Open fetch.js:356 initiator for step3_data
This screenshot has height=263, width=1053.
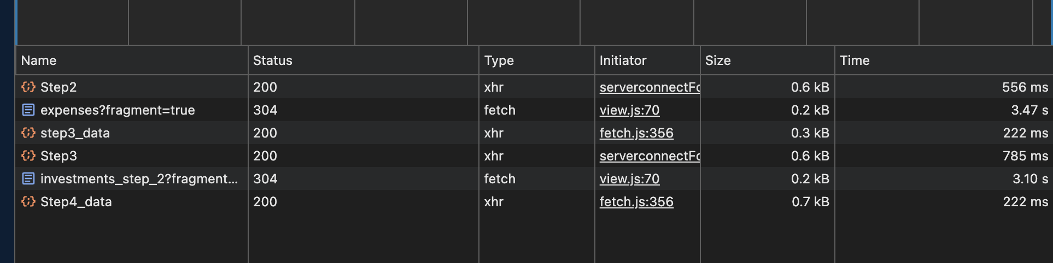pos(636,133)
